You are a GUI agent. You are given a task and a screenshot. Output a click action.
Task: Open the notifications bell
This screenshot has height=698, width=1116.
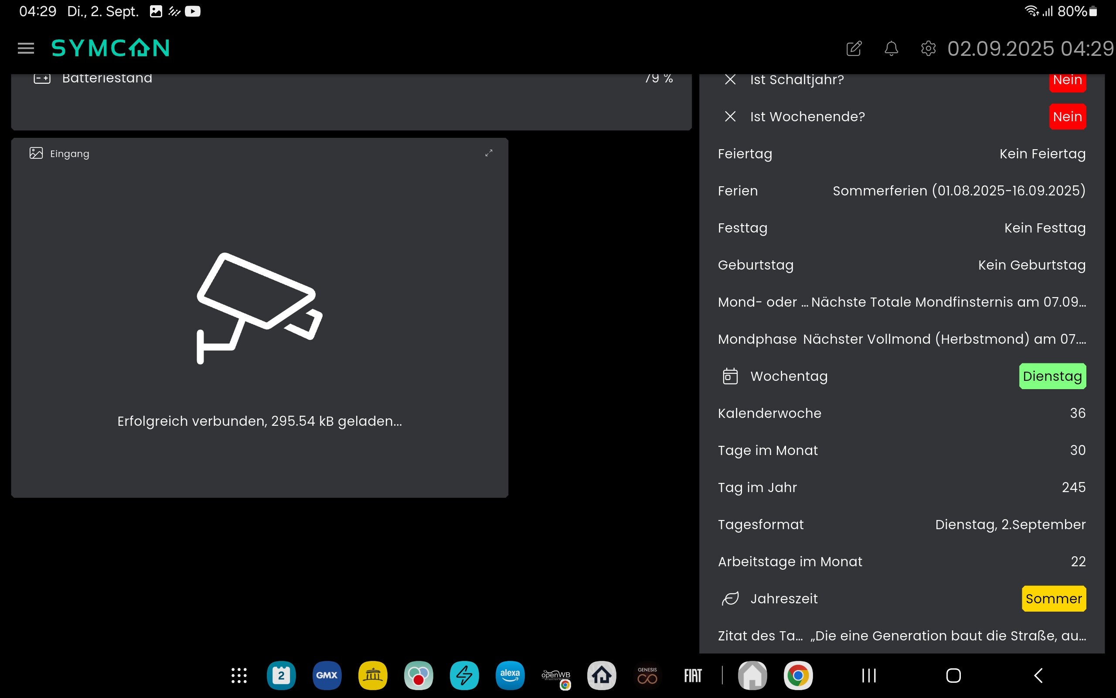891,48
